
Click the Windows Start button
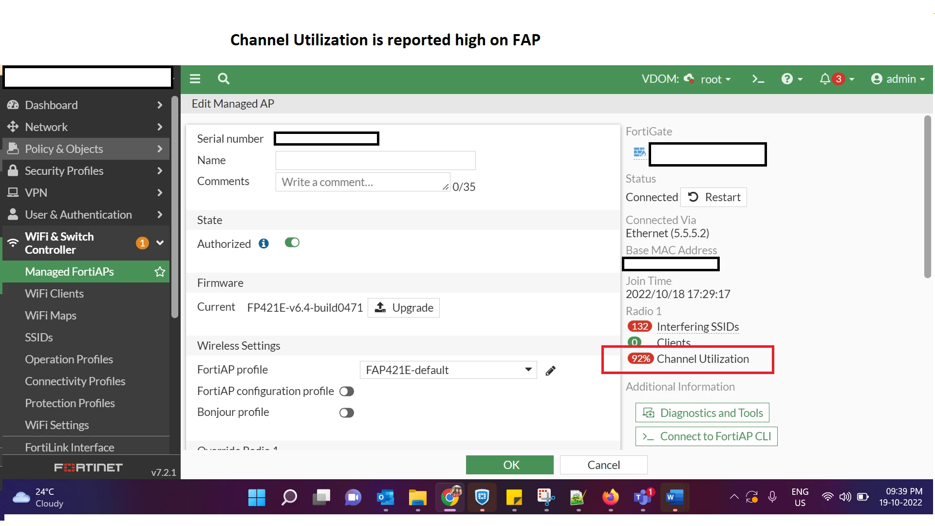coord(257,497)
